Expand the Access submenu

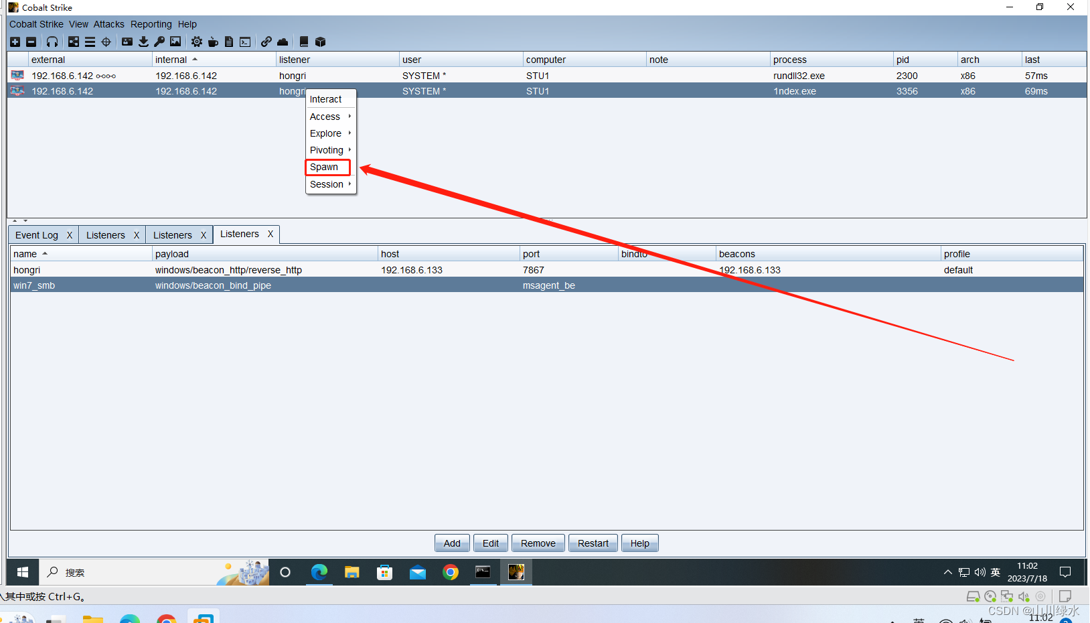pos(331,117)
